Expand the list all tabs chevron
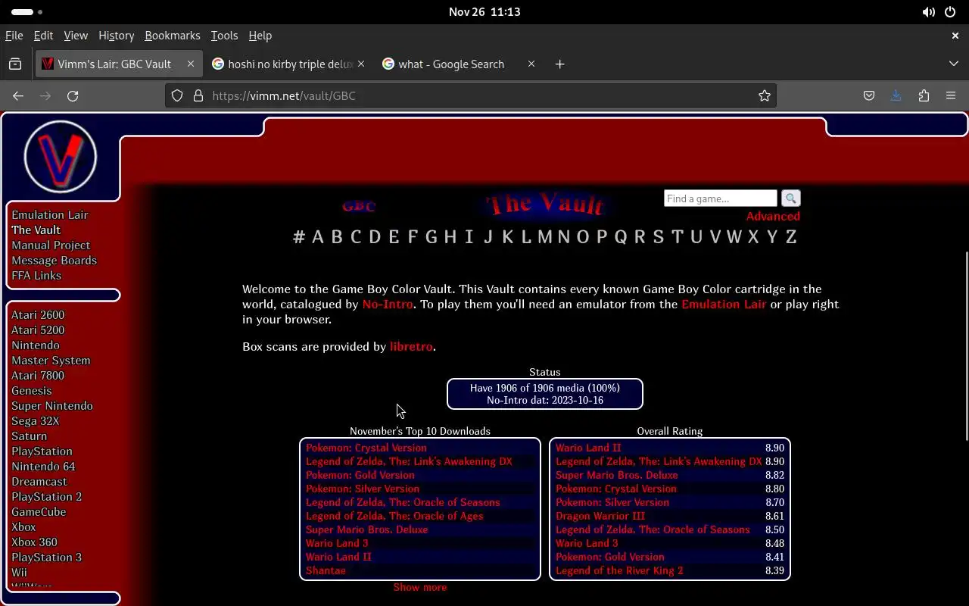 pyautogui.click(x=953, y=64)
